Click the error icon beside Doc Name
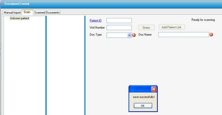The image size is (222, 115). coord(211,34)
